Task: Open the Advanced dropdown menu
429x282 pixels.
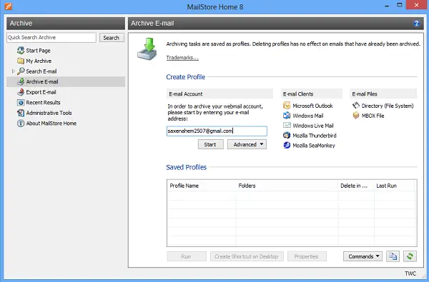Action: click(x=247, y=144)
